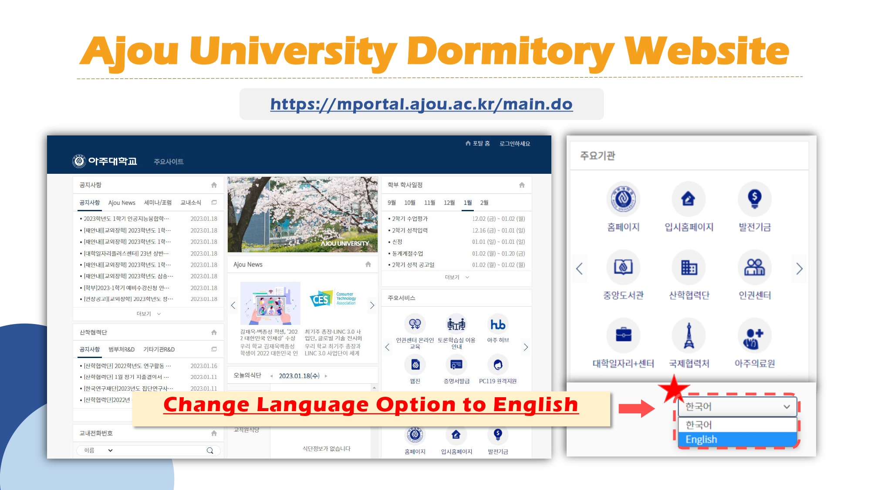871x490 pixels.
Task: Go to next Ajou News slide arrow
Action: (372, 305)
